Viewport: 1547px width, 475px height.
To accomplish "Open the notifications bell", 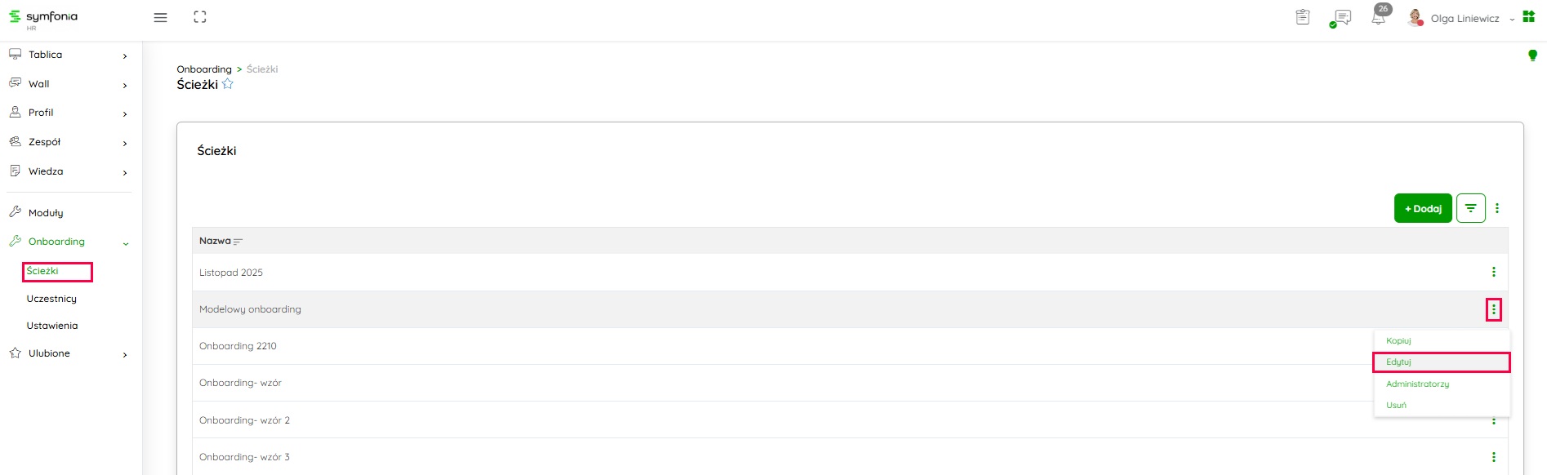I will (1379, 17).
